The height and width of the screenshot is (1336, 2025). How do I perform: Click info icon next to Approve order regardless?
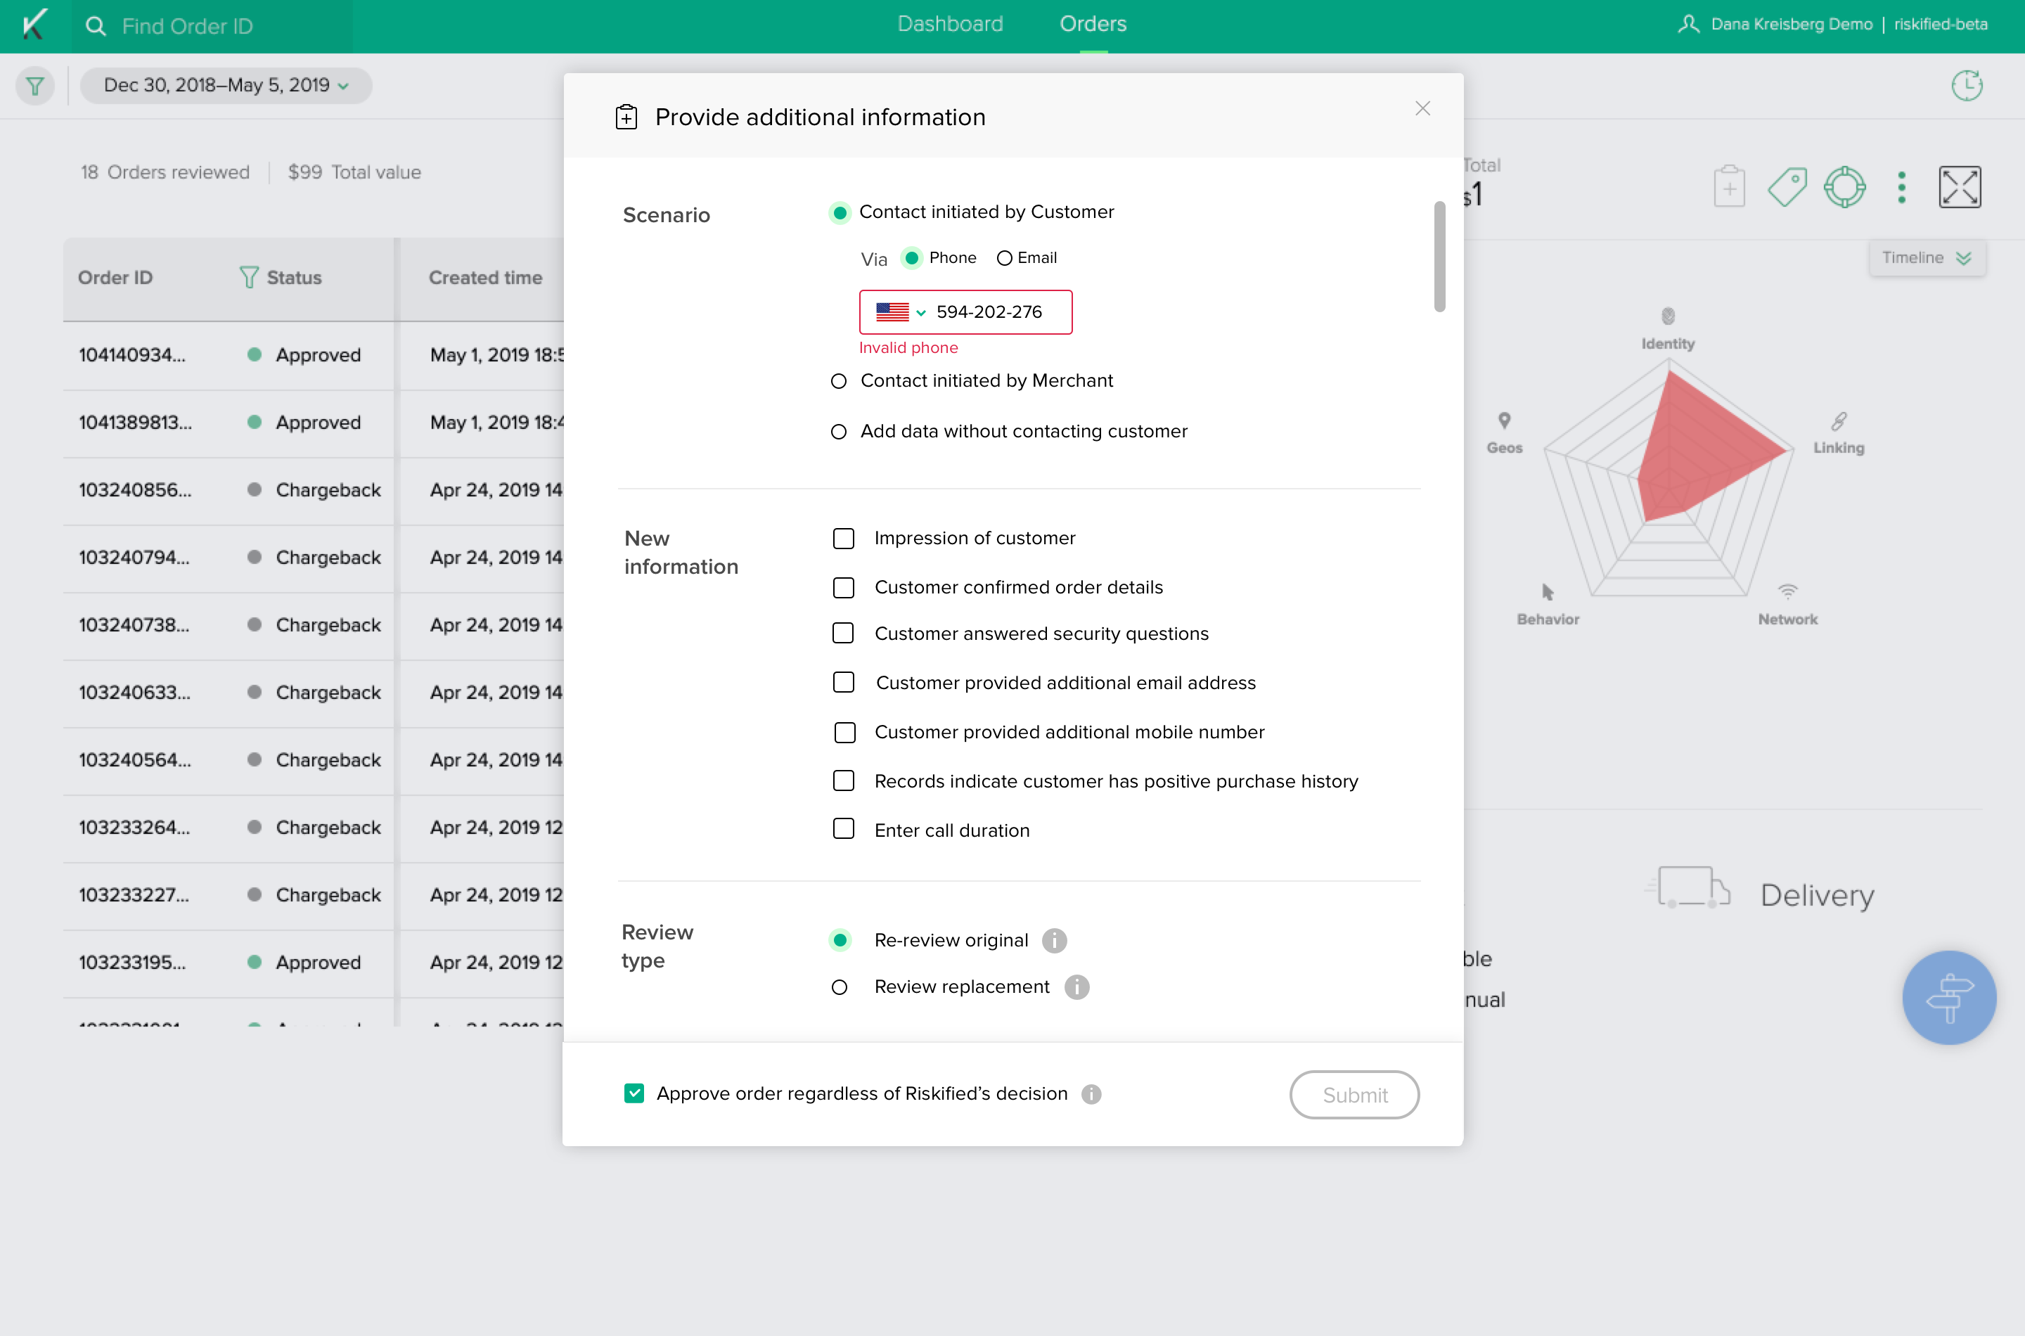point(1091,1094)
